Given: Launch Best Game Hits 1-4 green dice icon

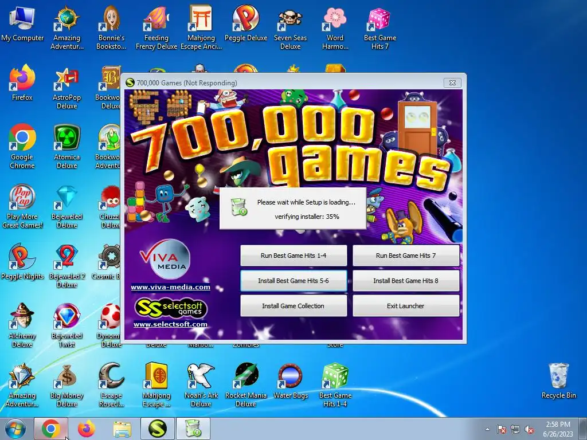Looking at the screenshot, I should (x=335, y=386).
